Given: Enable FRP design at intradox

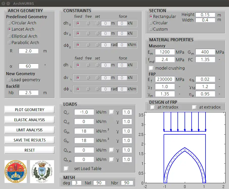Looking at the screenshot, I should coord(152,107).
